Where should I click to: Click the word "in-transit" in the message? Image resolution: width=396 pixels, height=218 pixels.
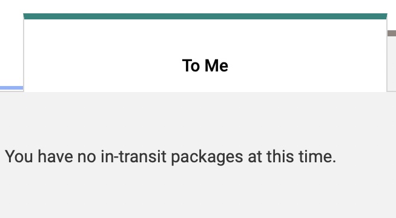(133, 157)
